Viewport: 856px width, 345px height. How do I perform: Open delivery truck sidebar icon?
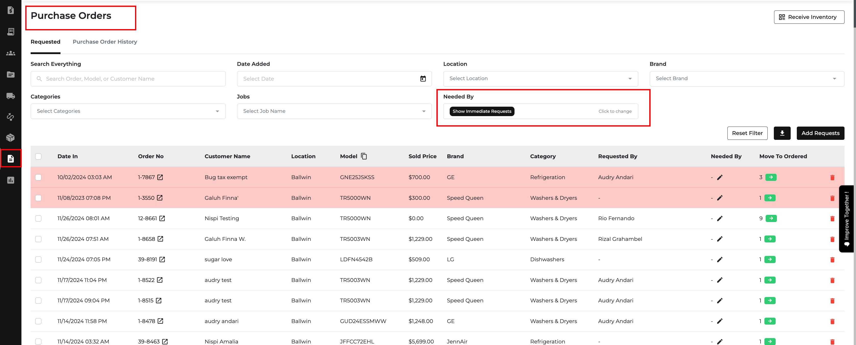(x=11, y=96)
